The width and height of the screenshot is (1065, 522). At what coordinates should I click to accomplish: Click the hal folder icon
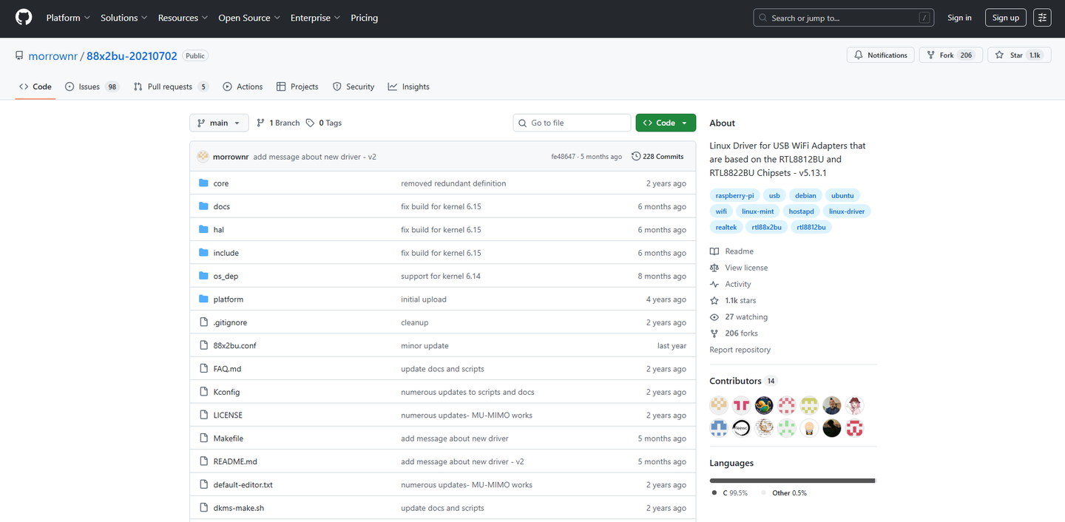click(x=204, y=230)
